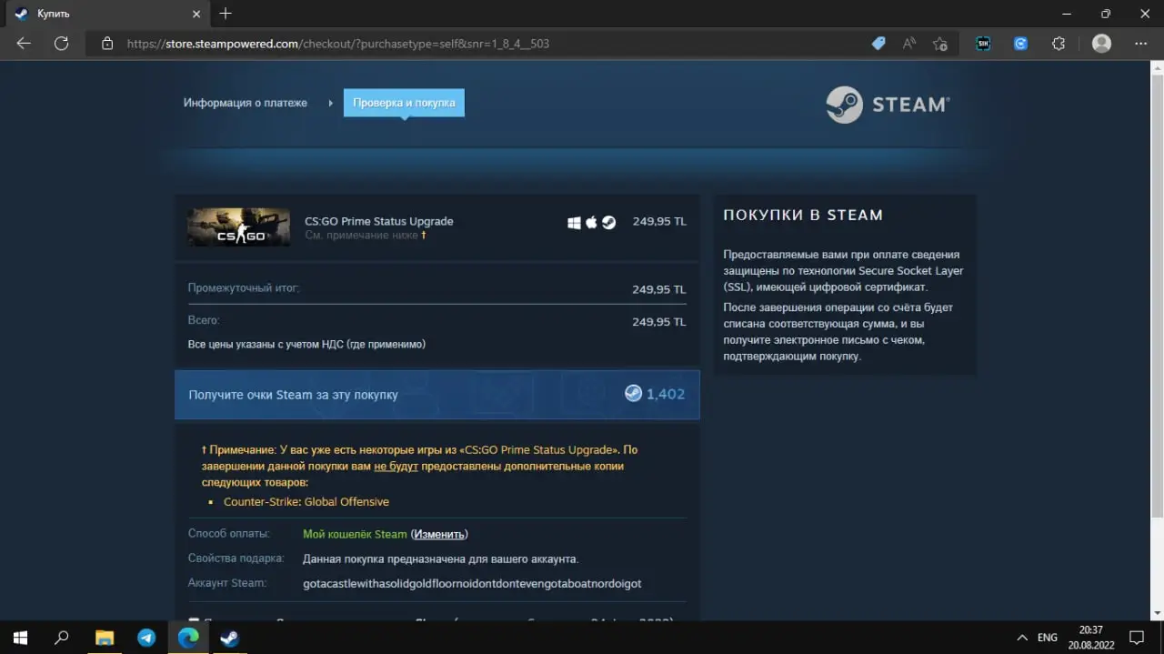Expand the hidden system tray icons
1164x654 pixels.
pos(1022,638)
